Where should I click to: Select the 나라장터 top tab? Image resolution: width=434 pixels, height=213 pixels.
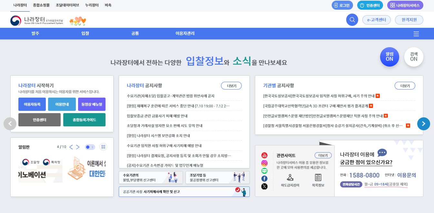tap(20, 5)
